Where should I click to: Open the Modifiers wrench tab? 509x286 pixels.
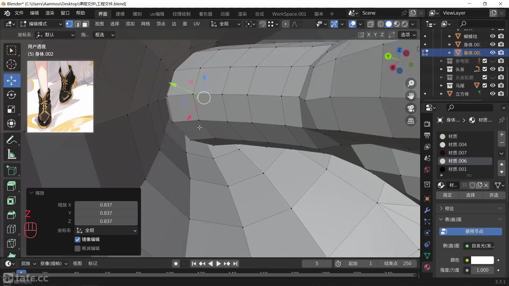tap(427, 210)
